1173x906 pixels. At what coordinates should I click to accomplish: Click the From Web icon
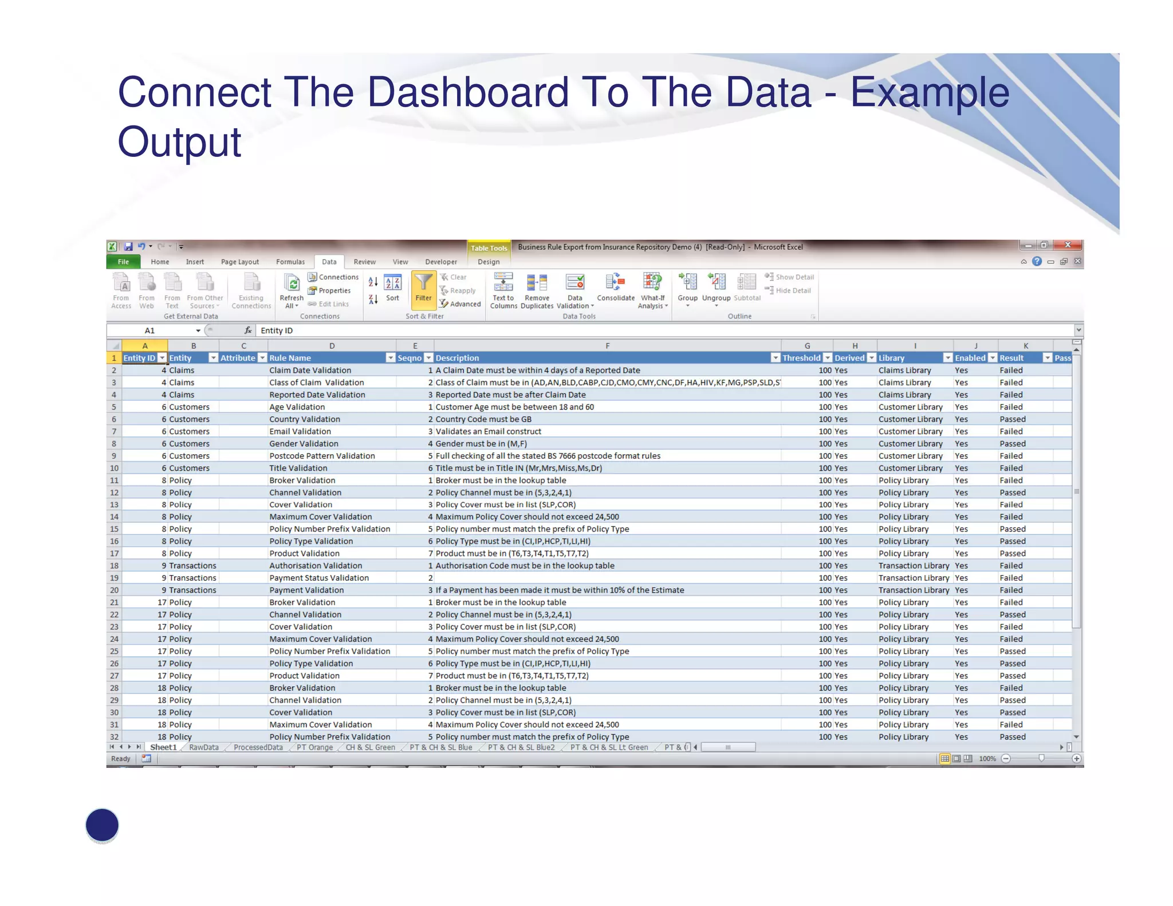[x=147, y=290]
